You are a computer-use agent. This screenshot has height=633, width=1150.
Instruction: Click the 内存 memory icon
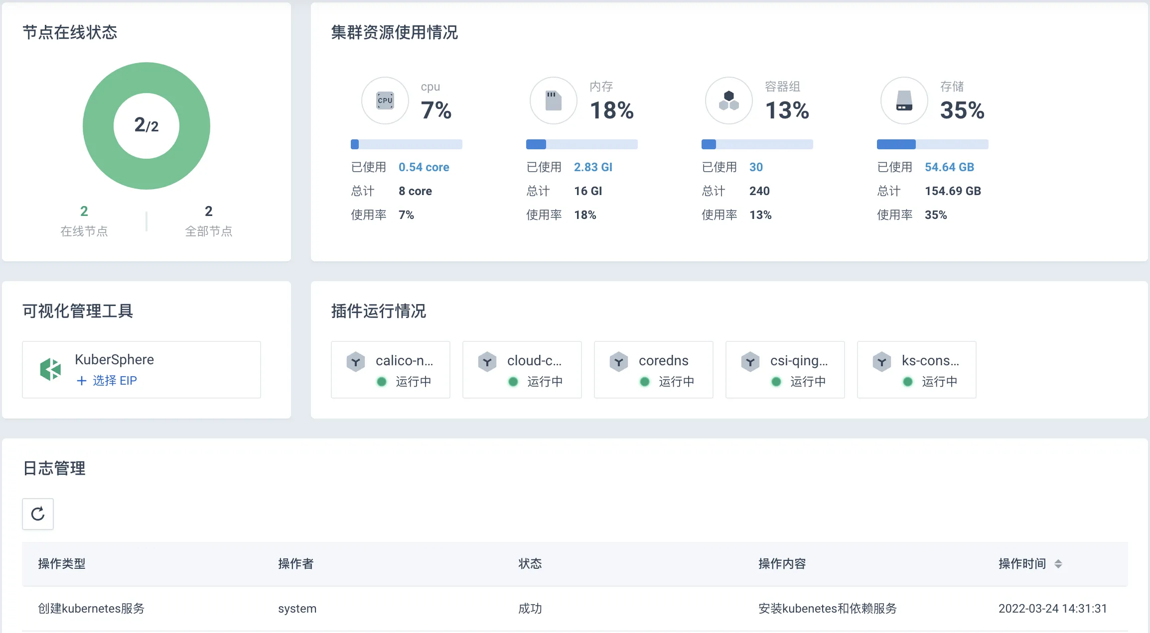pyautogui.click(x=553, y=101)
